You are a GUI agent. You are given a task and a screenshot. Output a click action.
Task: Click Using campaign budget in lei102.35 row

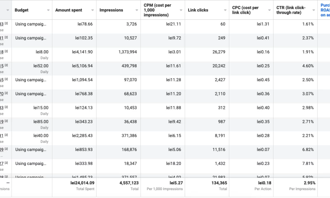tap(31, 38)
